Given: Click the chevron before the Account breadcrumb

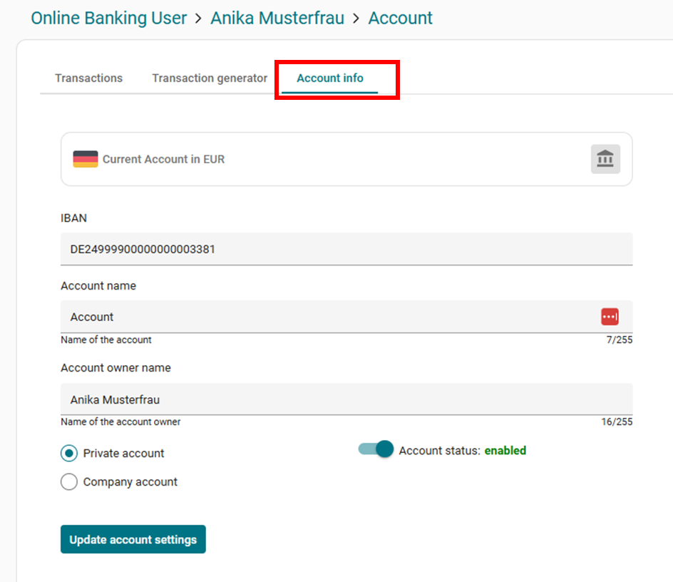Looking at the screenshot, I should pyautogui.click(x=356, y=19).
